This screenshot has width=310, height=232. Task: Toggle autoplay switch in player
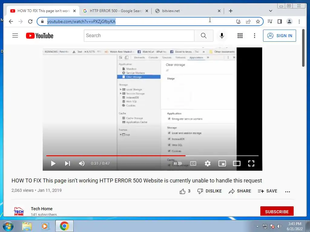[177, 163]
